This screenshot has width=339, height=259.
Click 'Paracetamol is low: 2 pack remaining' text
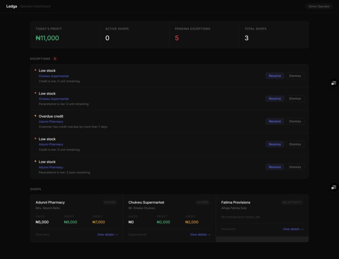[64, 173]
